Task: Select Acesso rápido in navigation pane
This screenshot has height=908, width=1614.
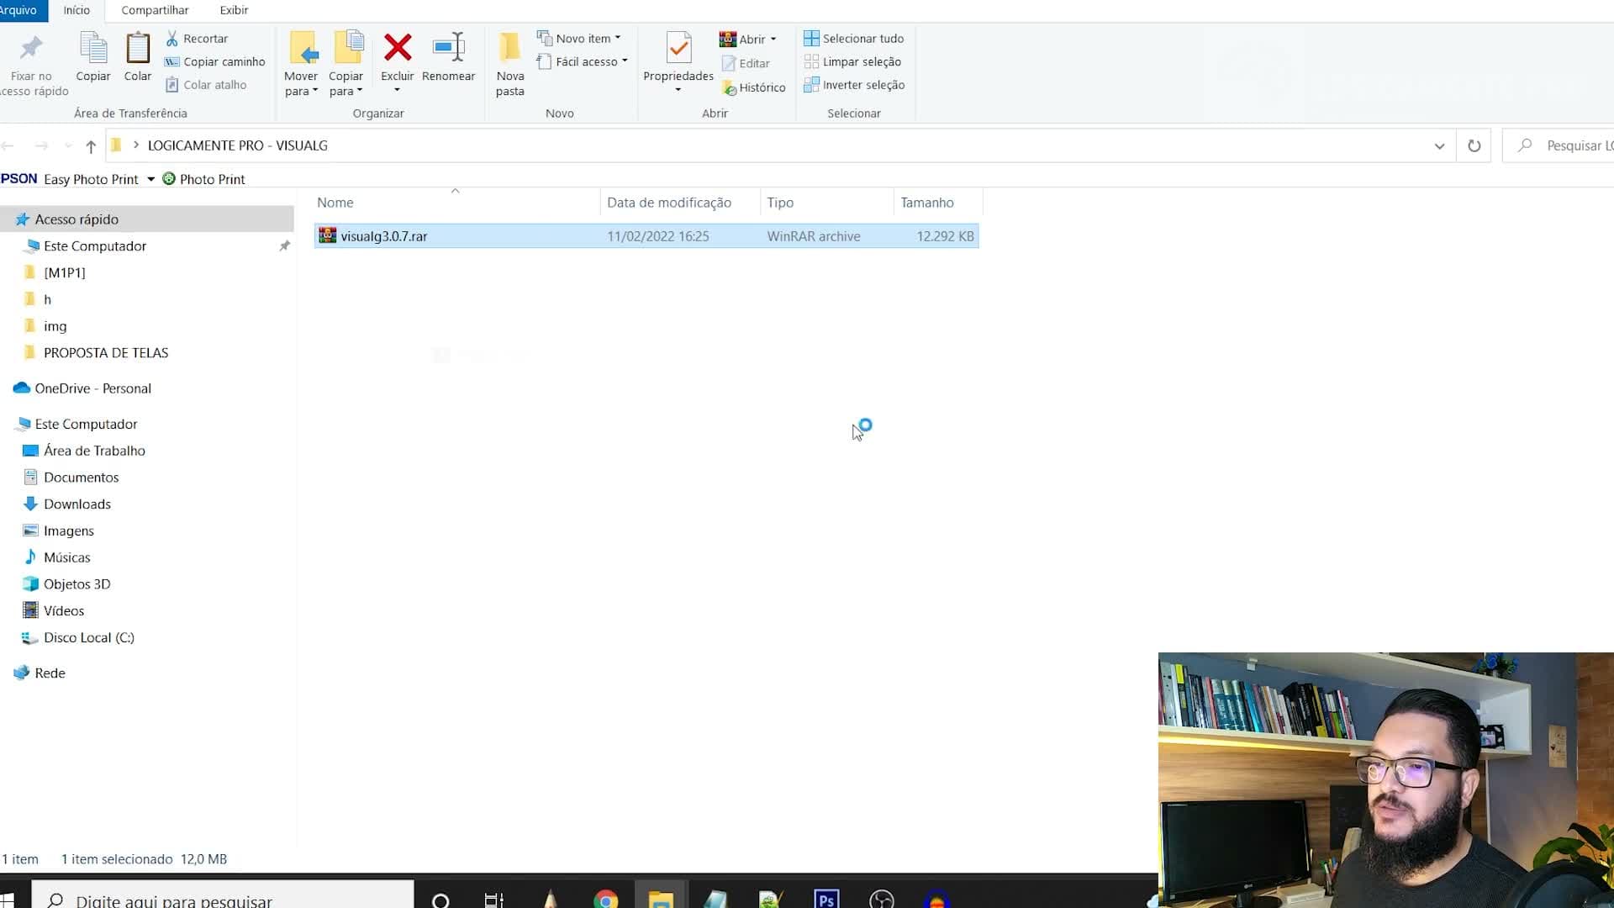Action: [x=147, y=219]
